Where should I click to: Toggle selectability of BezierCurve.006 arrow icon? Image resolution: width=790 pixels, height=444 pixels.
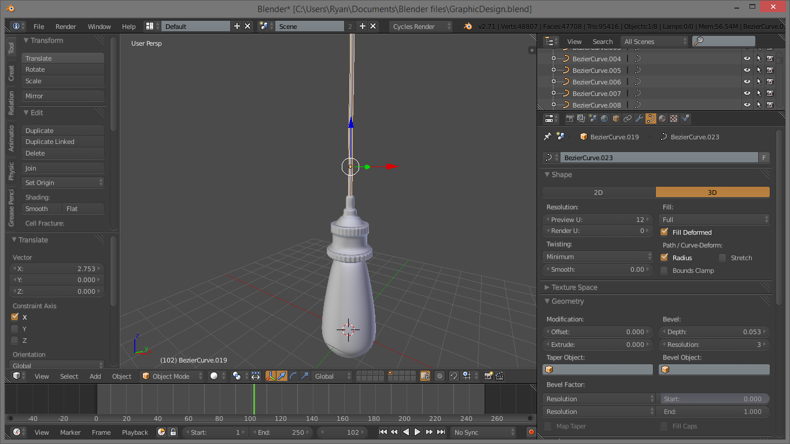pos(759,82)
